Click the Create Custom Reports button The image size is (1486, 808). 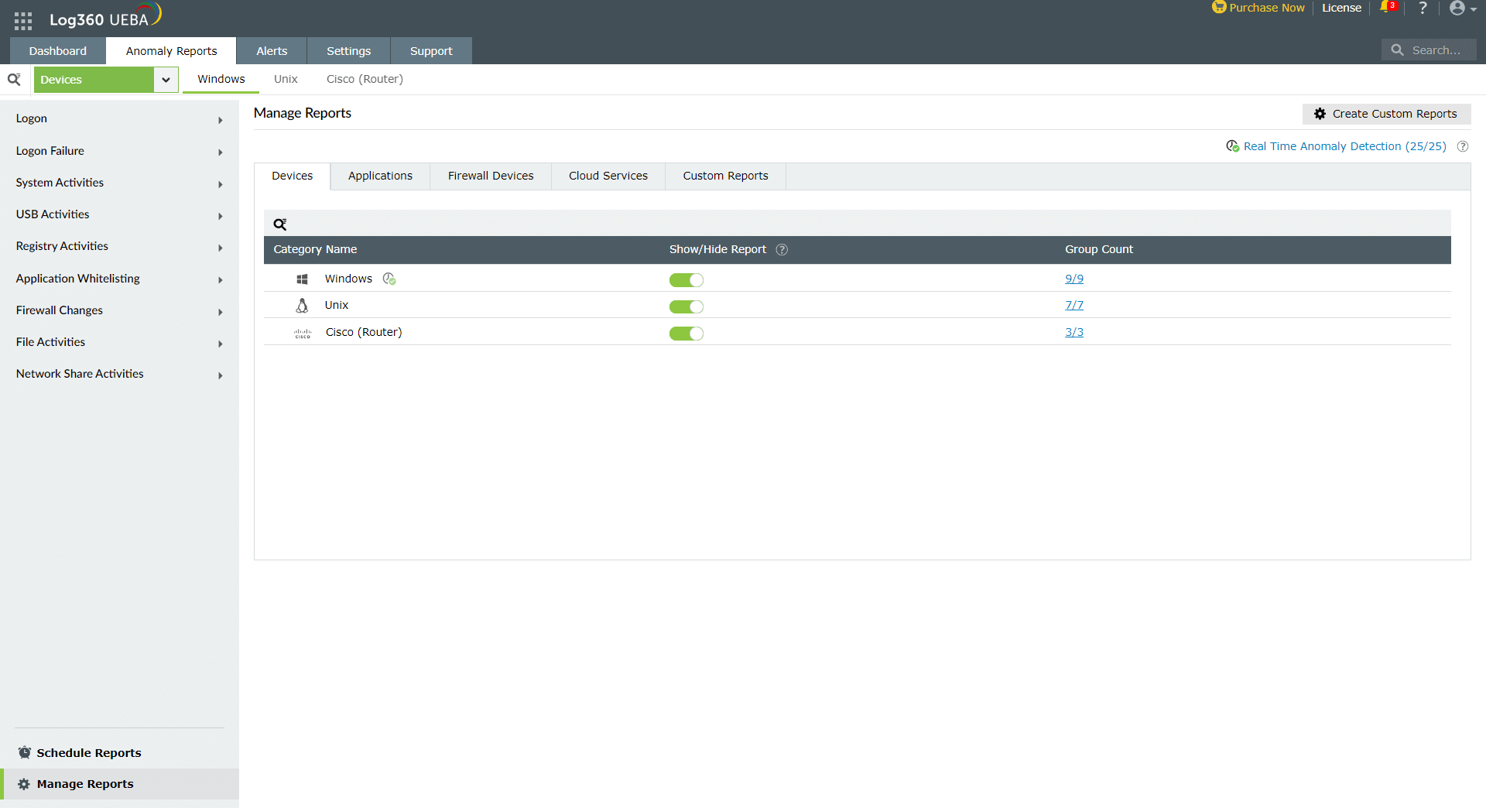coord(1386,114)
